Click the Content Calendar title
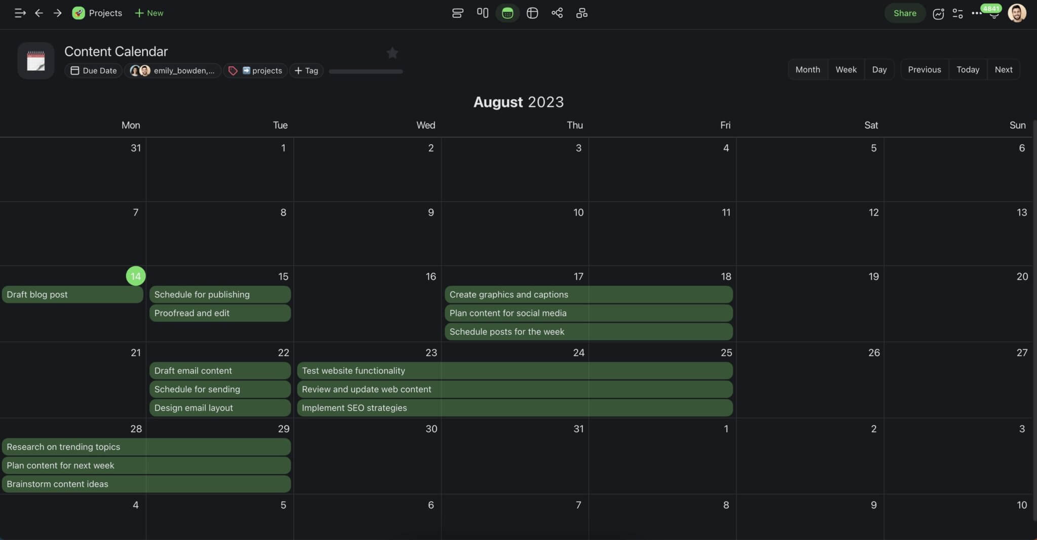Image resolution: width=1037 pixels, height=540 pixels. coord(116,51)
